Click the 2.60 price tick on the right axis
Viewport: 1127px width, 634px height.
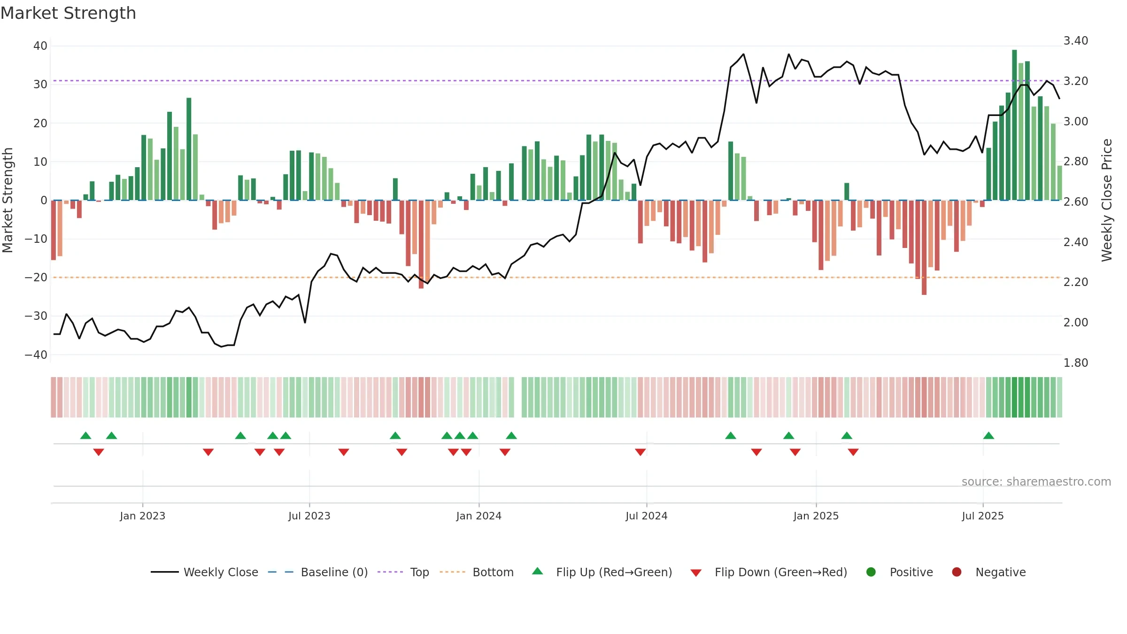coord(1076,201)
